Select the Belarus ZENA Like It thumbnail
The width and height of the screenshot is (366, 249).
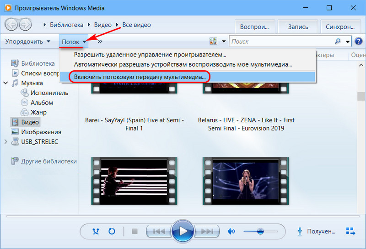coord(246,88)
